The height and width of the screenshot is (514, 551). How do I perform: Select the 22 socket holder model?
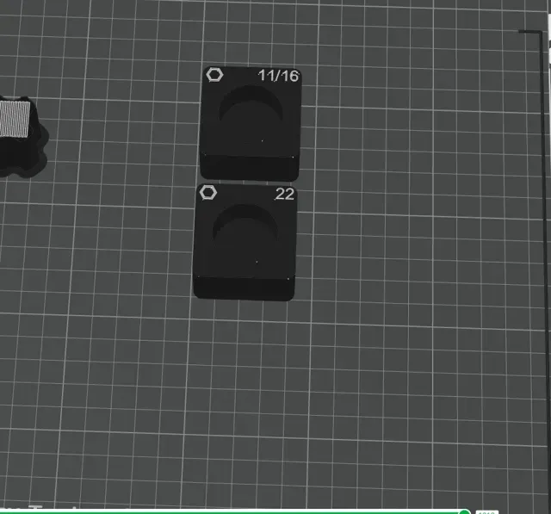pos(245,243)
